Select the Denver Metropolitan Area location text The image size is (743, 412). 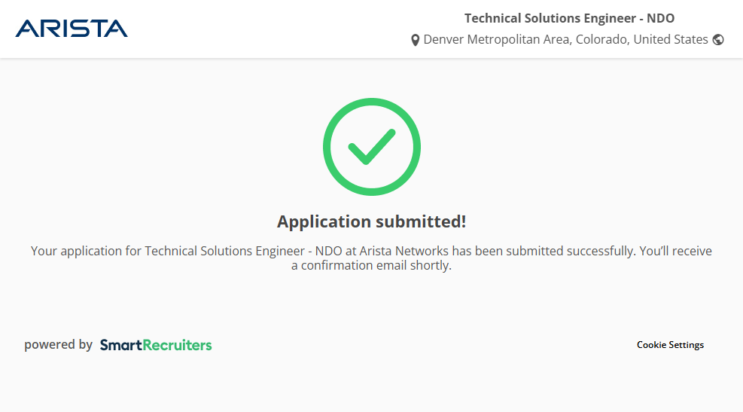pyautogui.click(x=497, y=39)
